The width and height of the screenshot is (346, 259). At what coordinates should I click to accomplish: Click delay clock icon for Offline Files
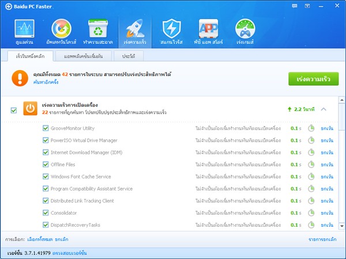(311, 165)
